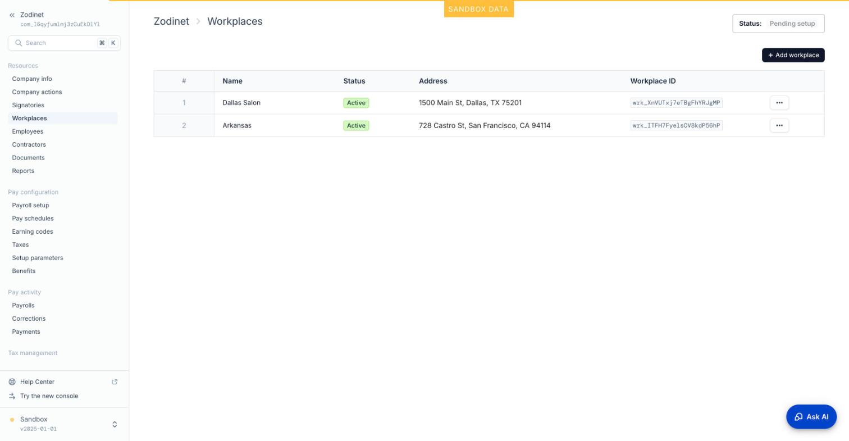The height and width of the screenshot is (441, 849).
Task: Click Zodinet breadcrumb link
Action: click(171, 21)
